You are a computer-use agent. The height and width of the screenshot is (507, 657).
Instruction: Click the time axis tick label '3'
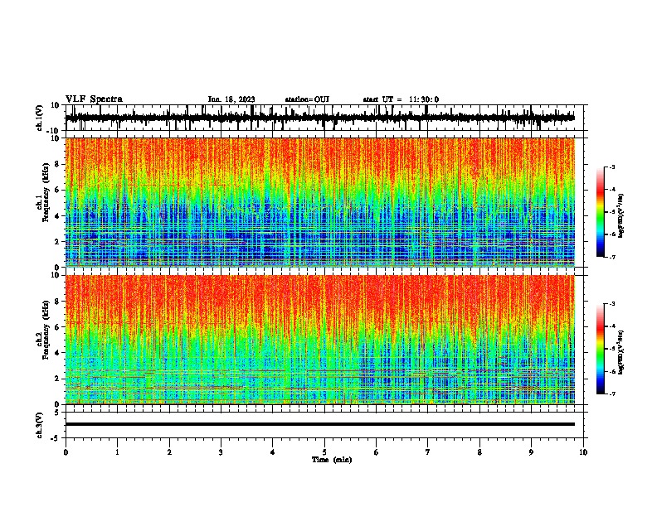221,452
